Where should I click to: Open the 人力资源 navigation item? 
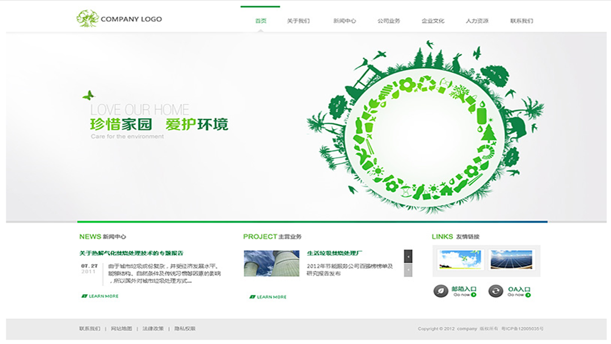[x=477, y=21]
